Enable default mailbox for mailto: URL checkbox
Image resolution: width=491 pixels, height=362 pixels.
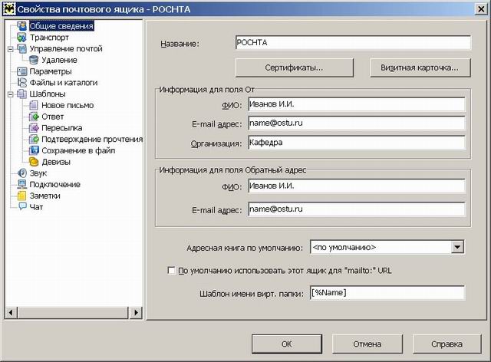pyautogui.click(x=171, y=271)
